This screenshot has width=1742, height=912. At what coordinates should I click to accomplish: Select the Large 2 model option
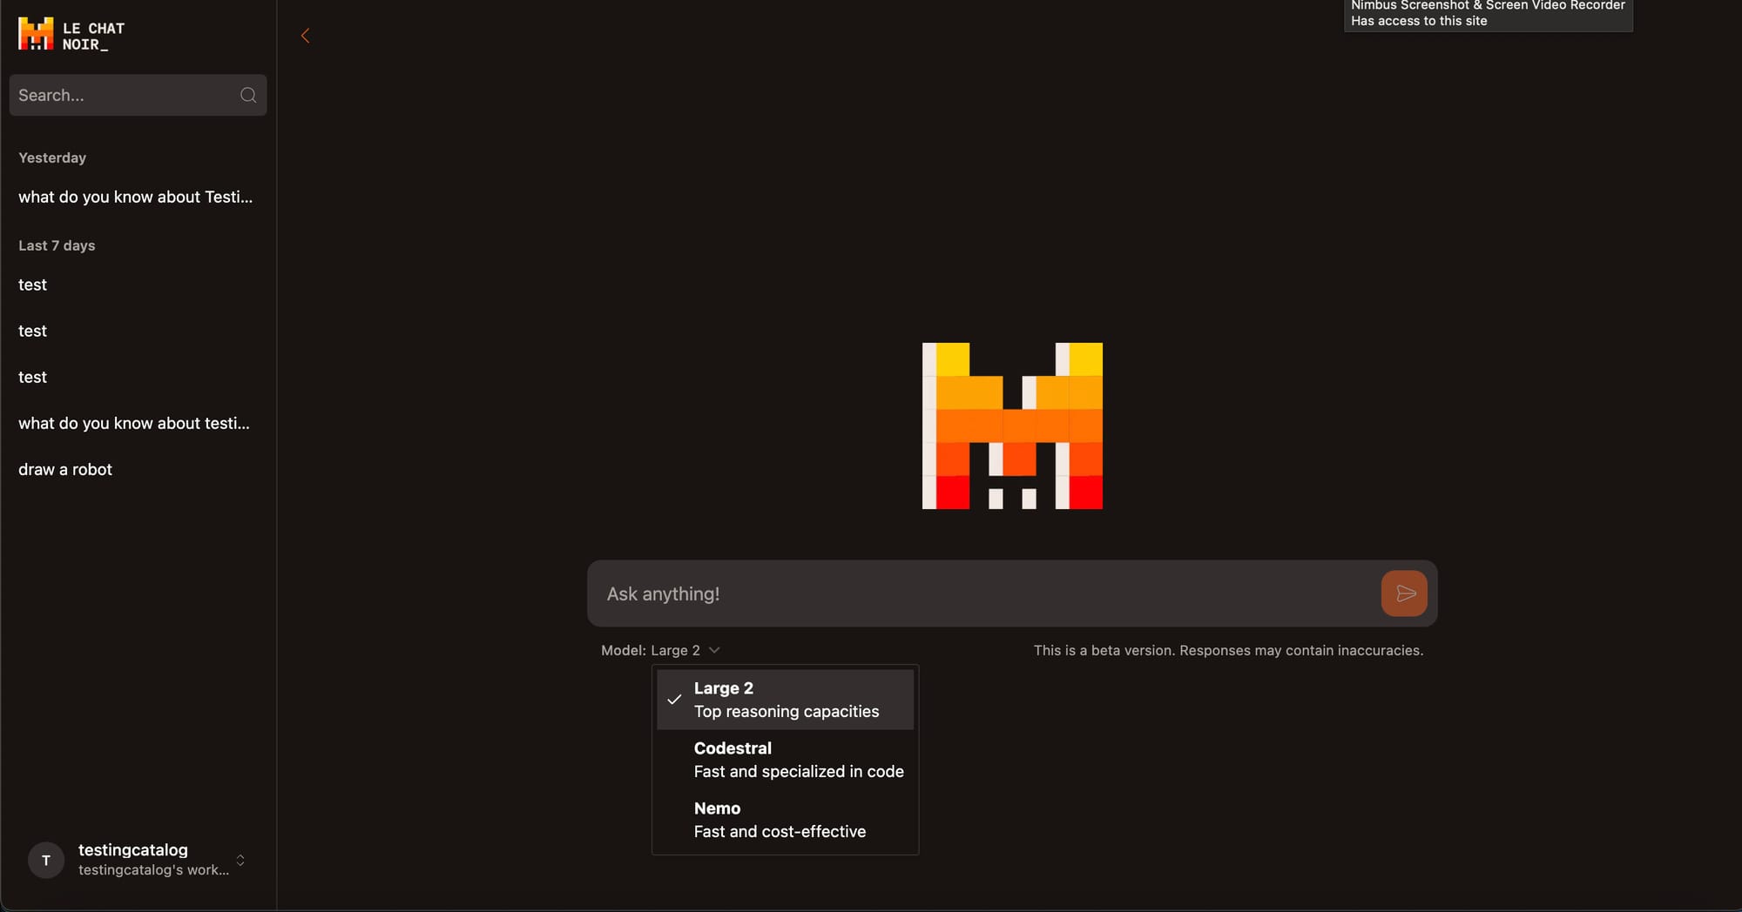[785, 700]
